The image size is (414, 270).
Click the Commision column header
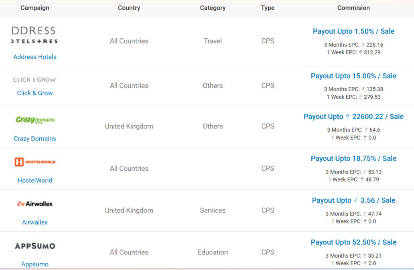[353, 8]
